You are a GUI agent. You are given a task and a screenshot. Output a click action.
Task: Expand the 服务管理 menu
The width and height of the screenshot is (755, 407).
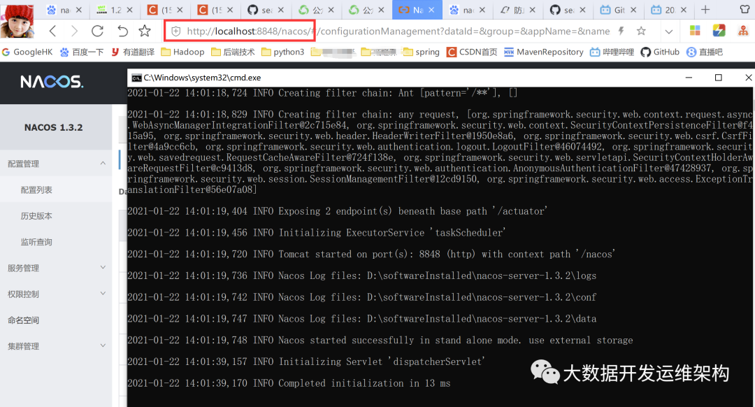56,268
